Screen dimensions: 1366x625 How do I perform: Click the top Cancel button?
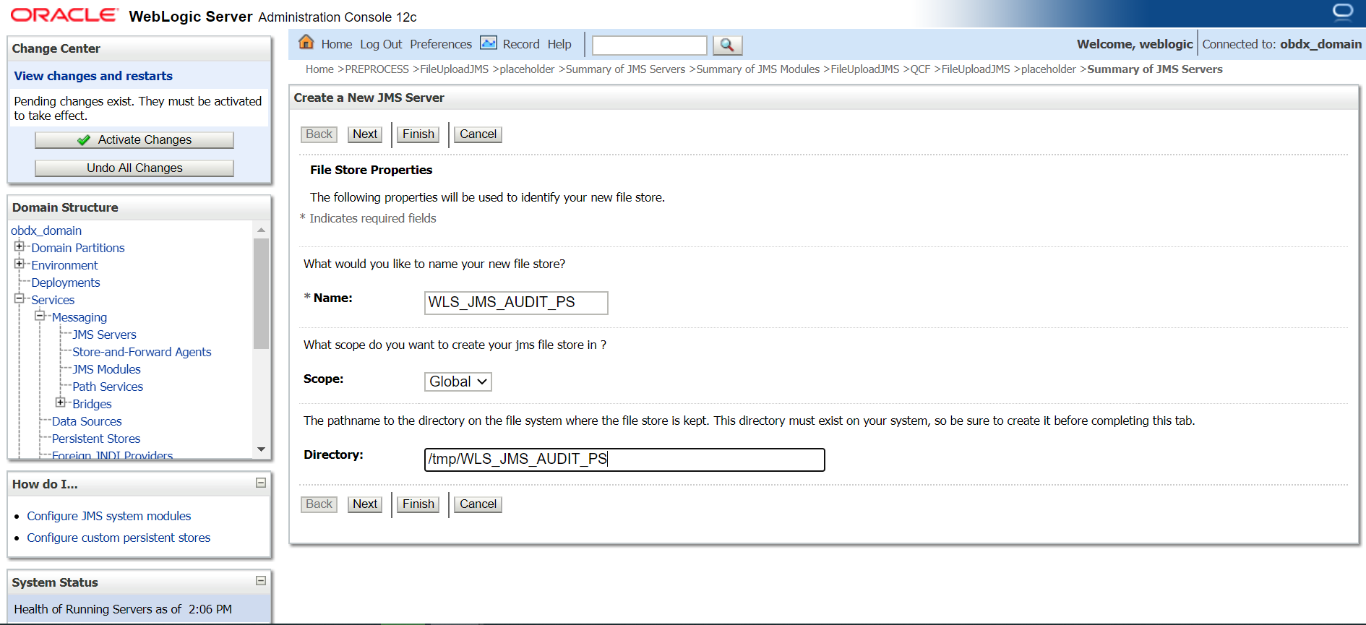(x=478, y=134)
